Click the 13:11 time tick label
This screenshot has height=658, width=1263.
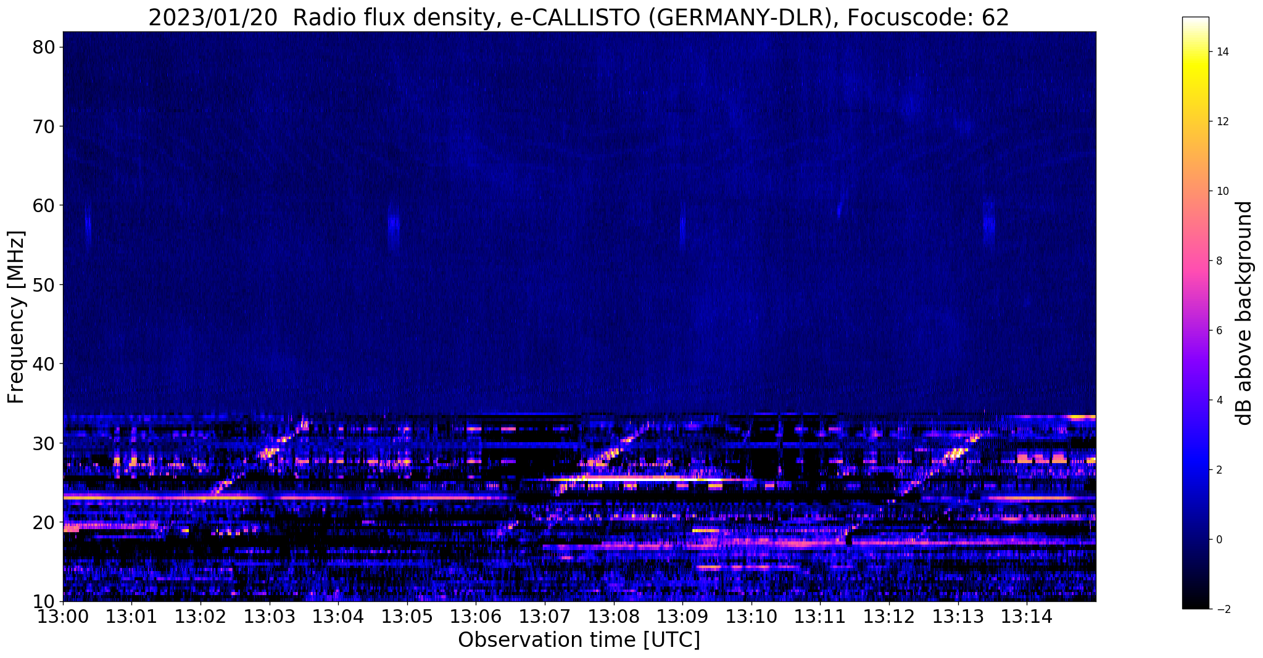click(820, 617)
